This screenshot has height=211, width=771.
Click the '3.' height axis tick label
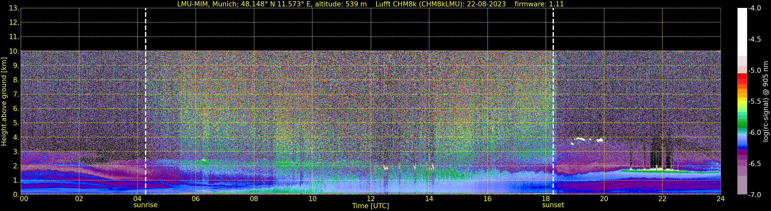pyautogui.click(x=16, y=152)
